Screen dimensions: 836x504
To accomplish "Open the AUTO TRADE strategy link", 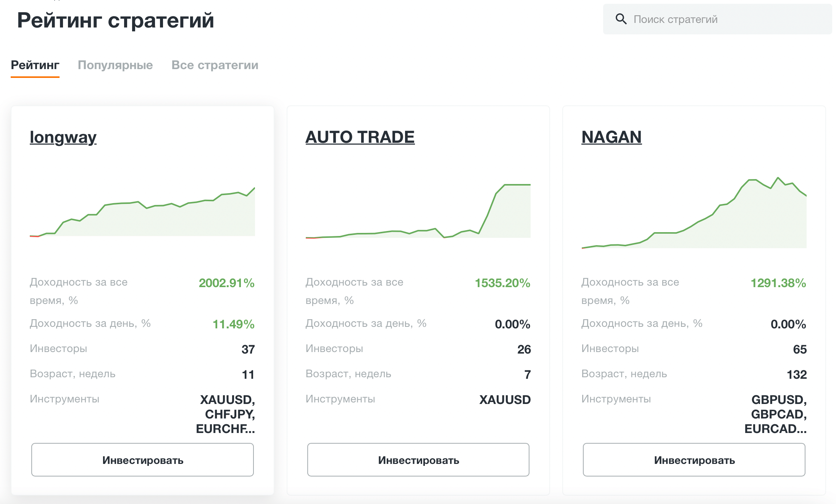I will (360, 137).
